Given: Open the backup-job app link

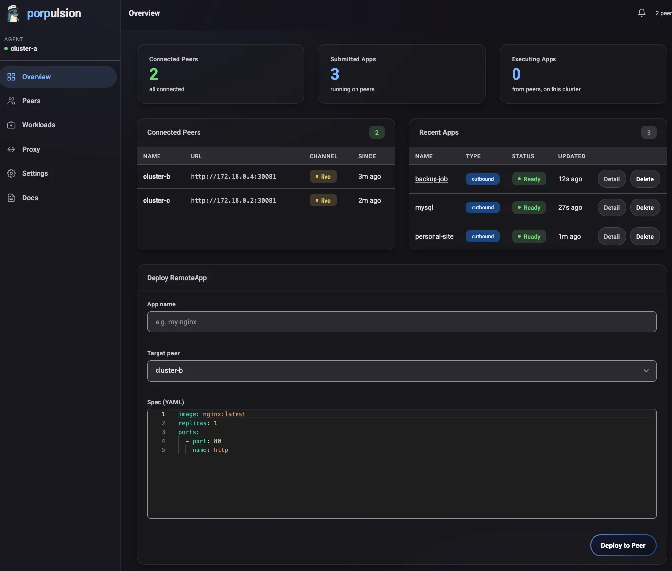Looking at the screenshot, I should pyautogui.click(x=431, y=179).
